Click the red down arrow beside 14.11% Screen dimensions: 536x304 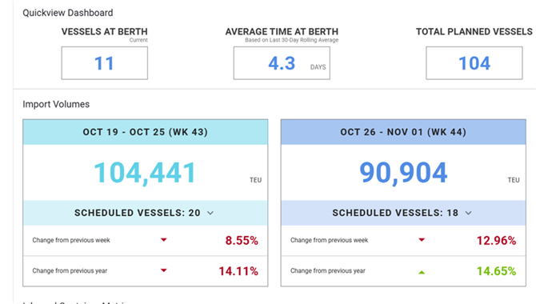(x=164, y=270)
